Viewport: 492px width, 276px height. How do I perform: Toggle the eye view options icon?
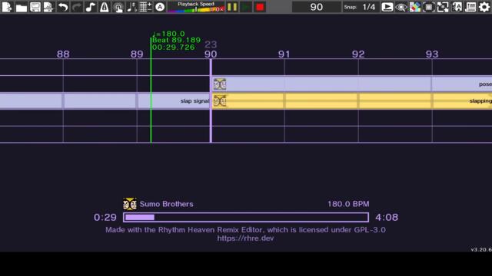pyautogui.click(x=401, y=7)
